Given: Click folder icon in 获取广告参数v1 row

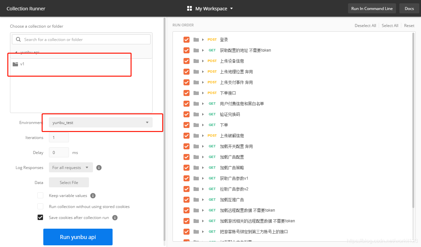Looking at the screenshot, I should tap(196, 178).
